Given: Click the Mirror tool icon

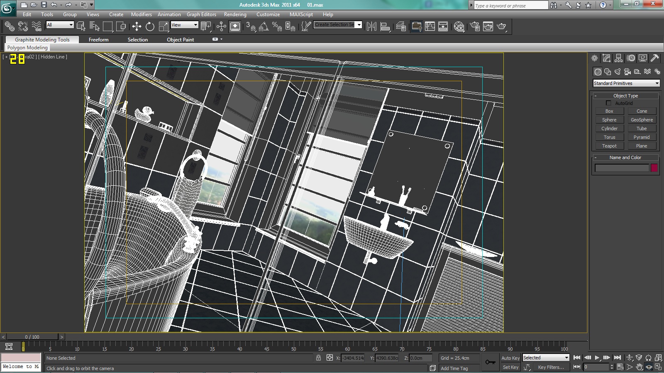Looking at the screenshot, I should click(371, 27).
